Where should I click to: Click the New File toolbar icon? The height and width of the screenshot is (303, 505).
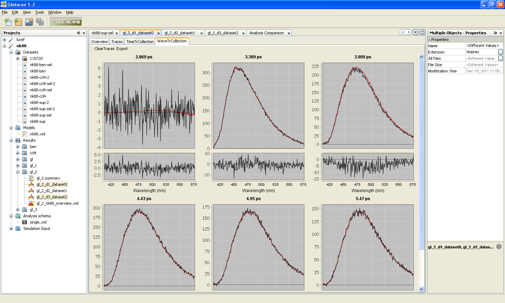(8, 22)
